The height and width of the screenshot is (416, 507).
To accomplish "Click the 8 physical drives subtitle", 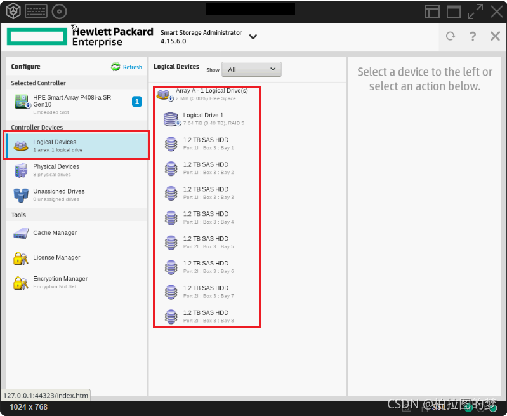I will [x=52, y=175].
